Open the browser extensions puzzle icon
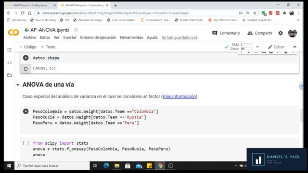308x173 pixels. click(284, 13)
